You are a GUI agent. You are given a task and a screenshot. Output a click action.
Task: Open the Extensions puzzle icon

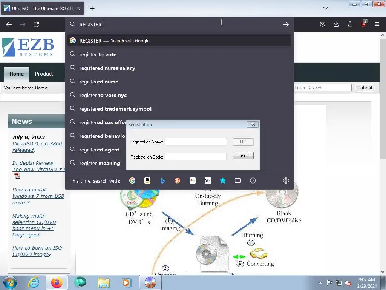350,24
